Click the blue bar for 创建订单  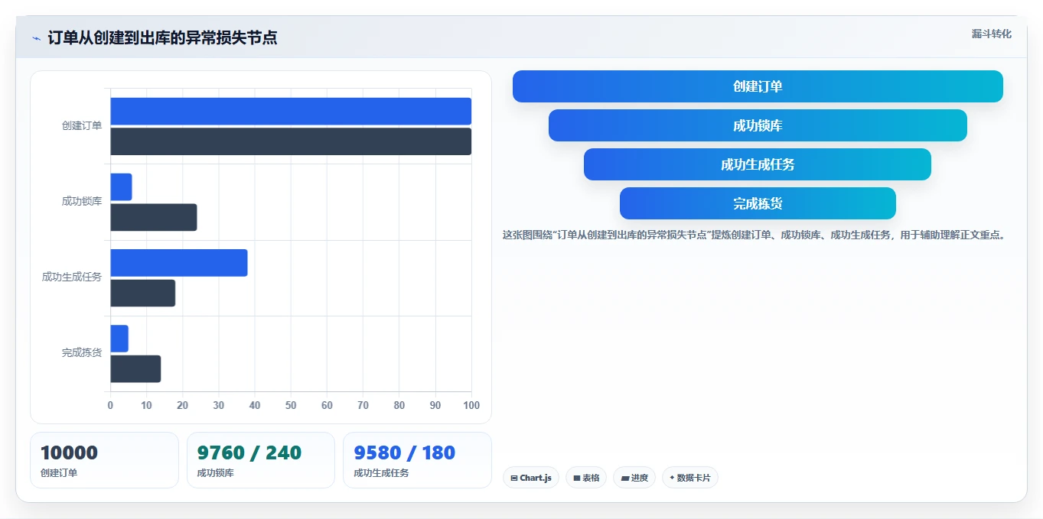click(291, 111)
